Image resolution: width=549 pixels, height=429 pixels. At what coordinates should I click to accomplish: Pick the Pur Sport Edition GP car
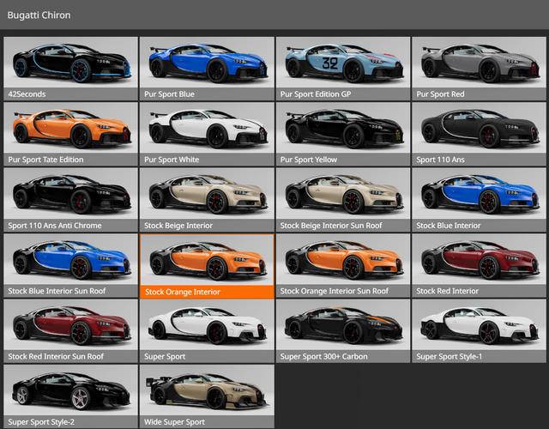343,69
